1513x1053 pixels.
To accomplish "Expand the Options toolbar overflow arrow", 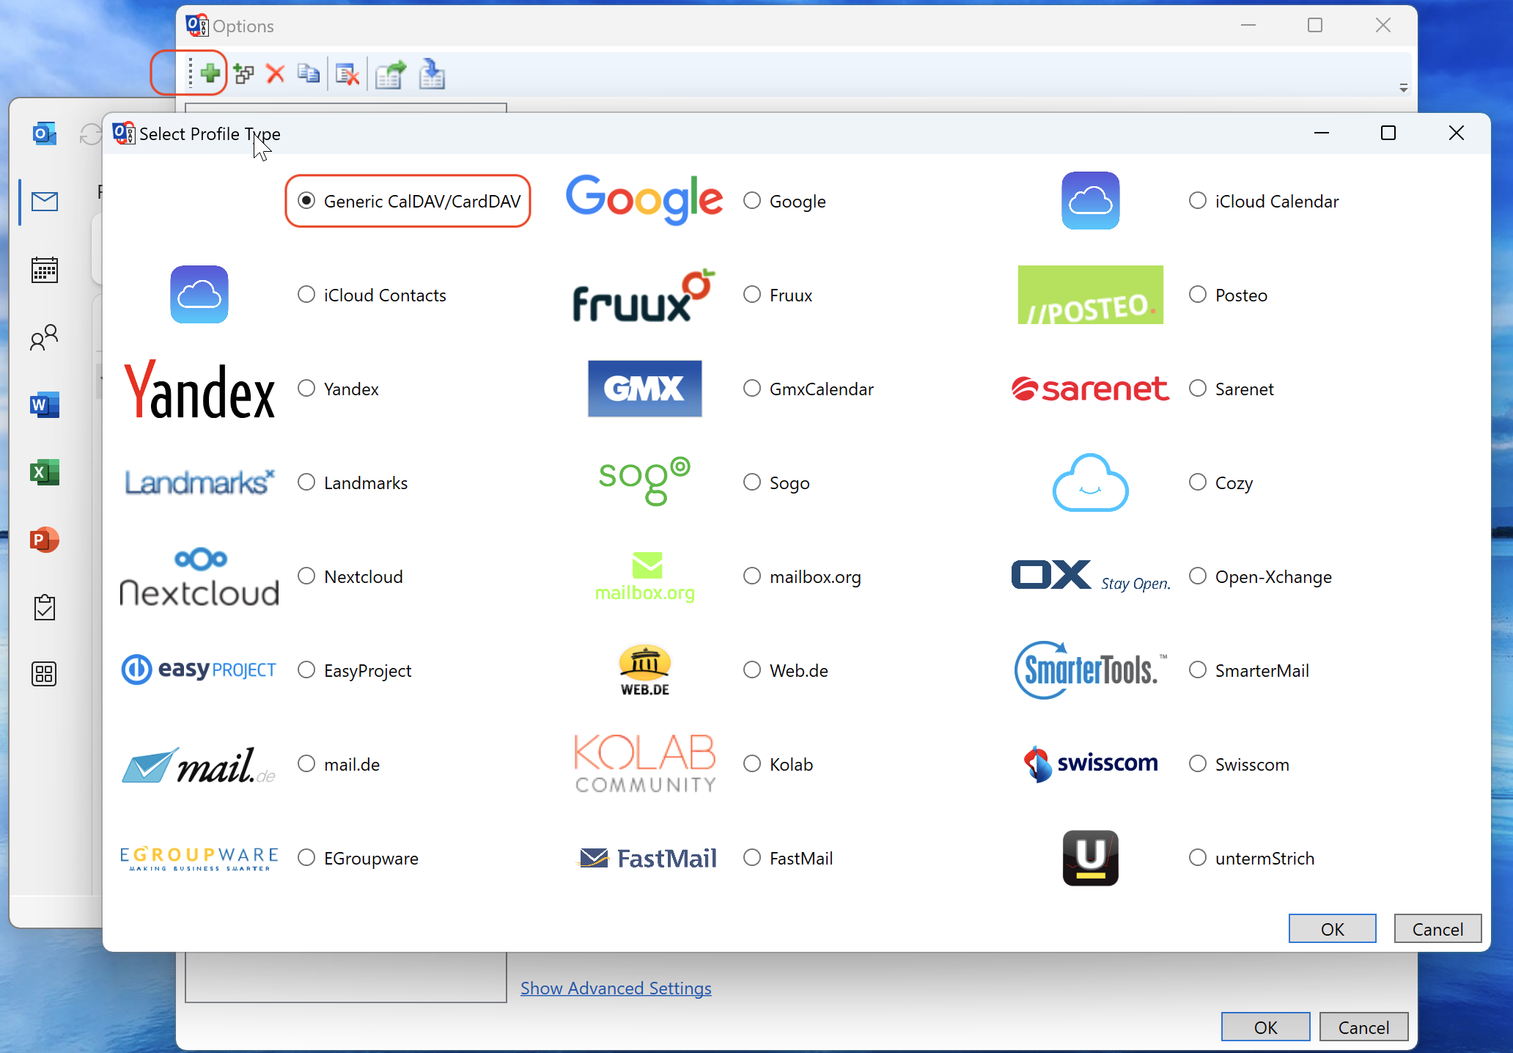I will point(1403,88).
